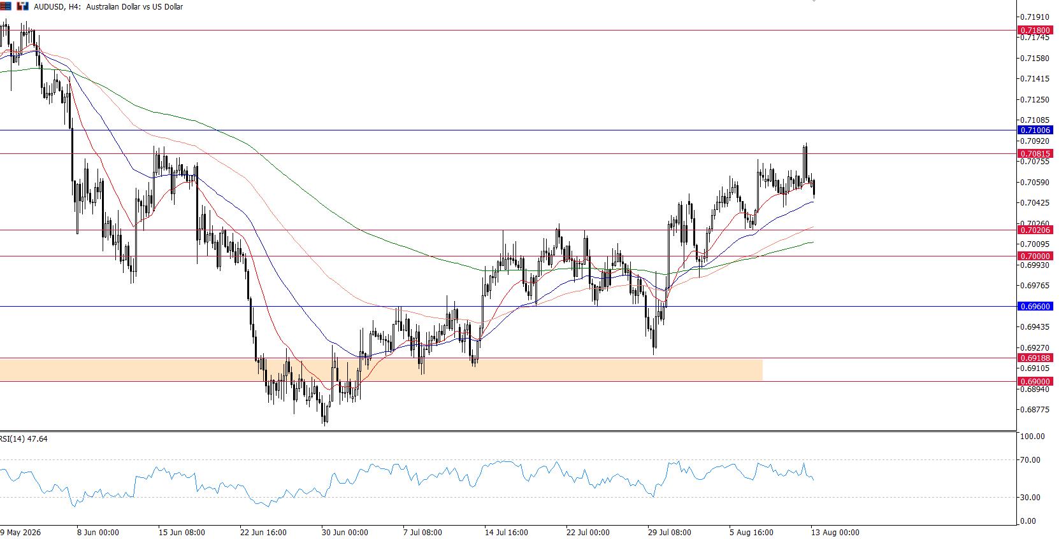Image resolution: width=1059 pixels, height=539 pixels.
Task: Select the 0.71800 red price label
Action: [x=1035, y=30]
